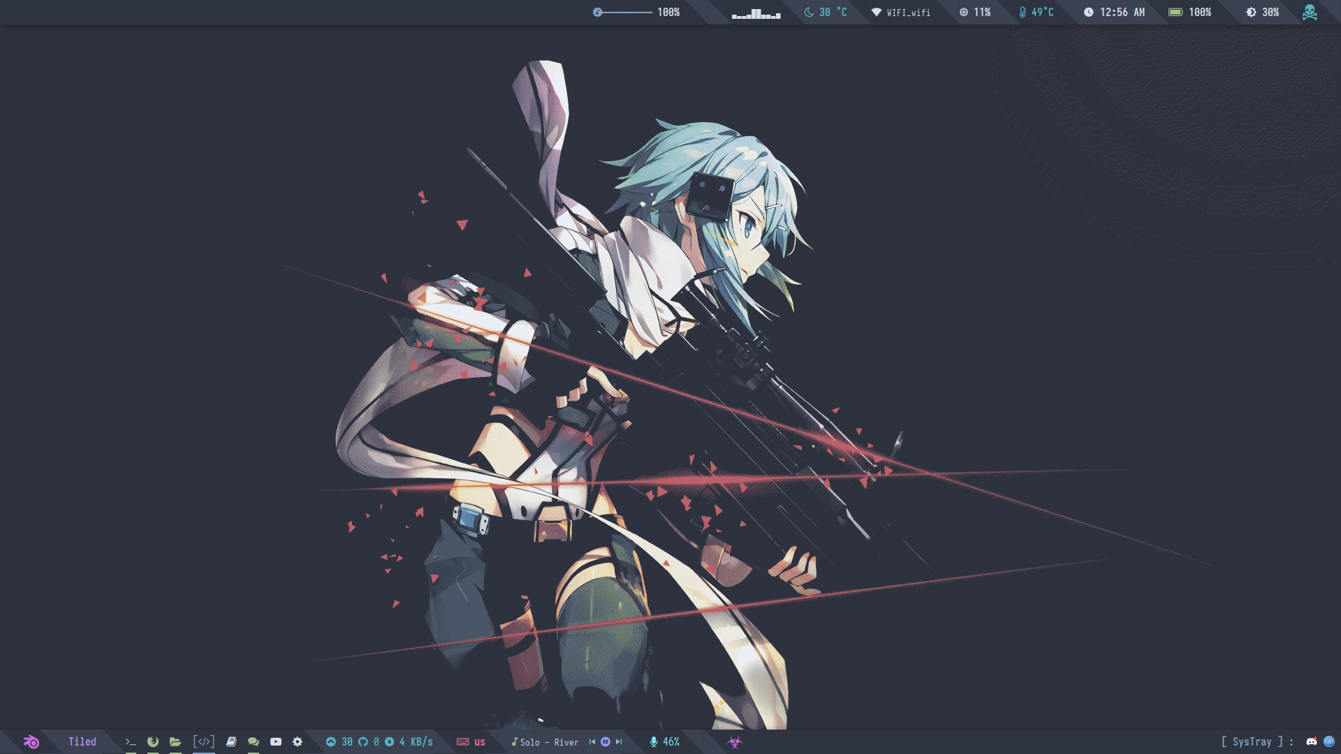
Task: Open the terminal workspace icon
Action: tap(131, 742)
